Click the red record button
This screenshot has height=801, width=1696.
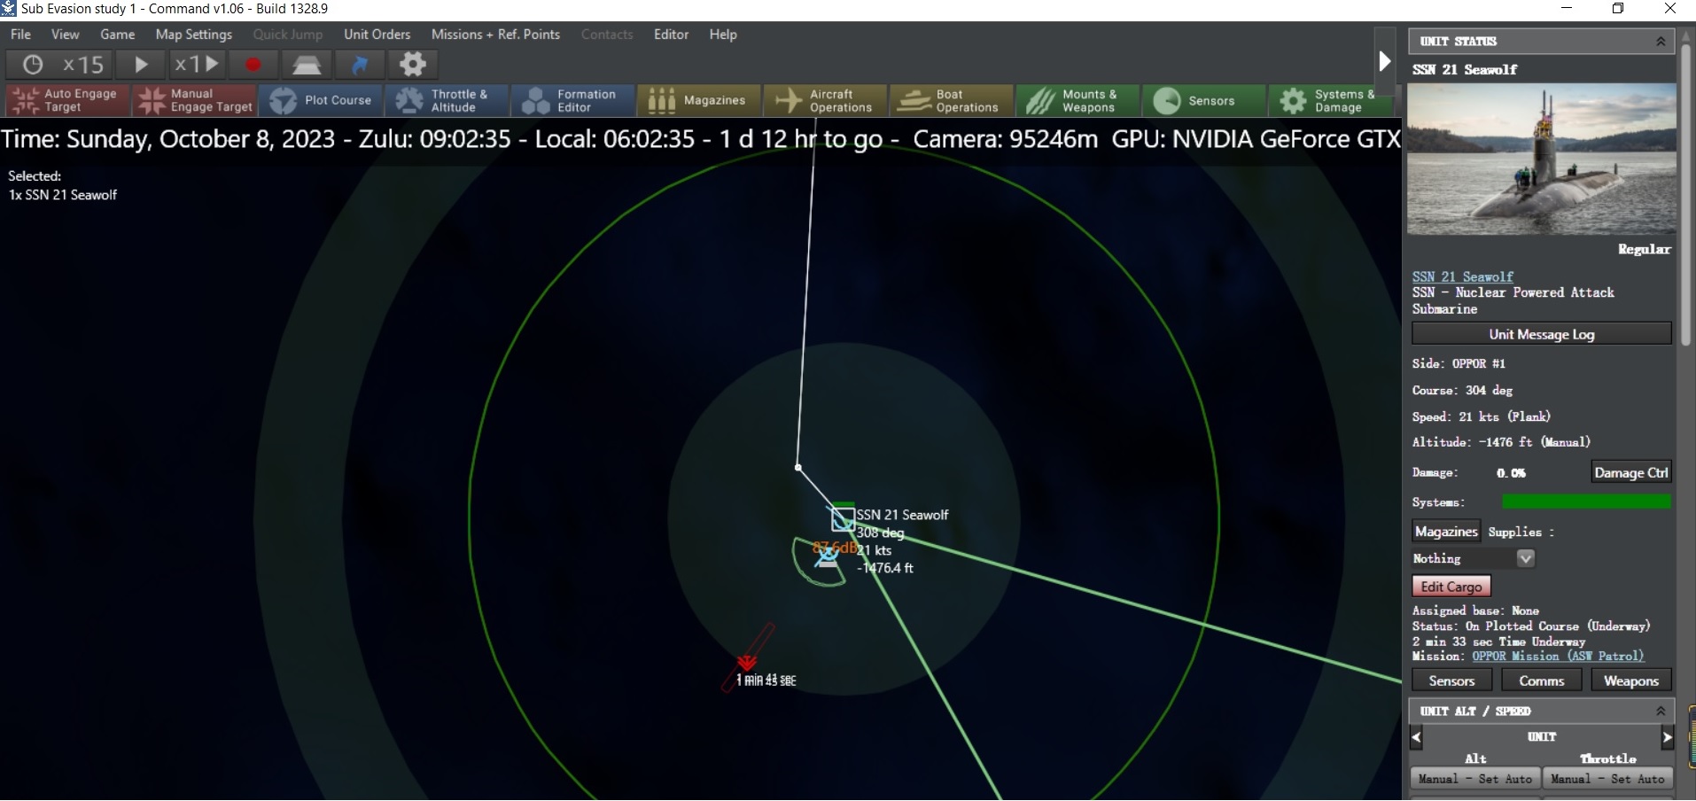pyautogui.click(x=253, y=65)
